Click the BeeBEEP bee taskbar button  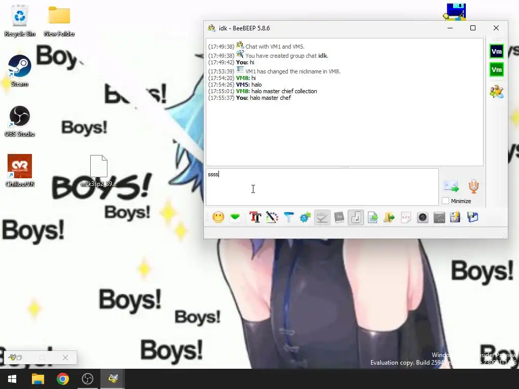coord(113,379)
